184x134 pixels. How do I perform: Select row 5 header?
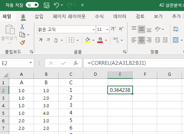pyautogui.click(x=4, y=113)
